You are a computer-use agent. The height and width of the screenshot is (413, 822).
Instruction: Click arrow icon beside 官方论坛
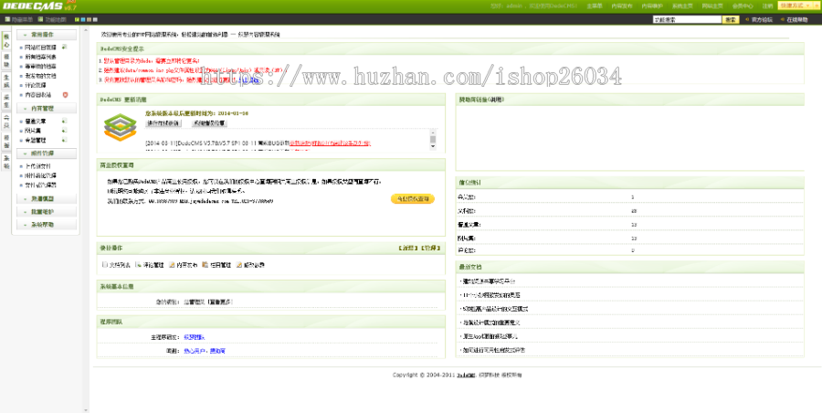[747, 19]
